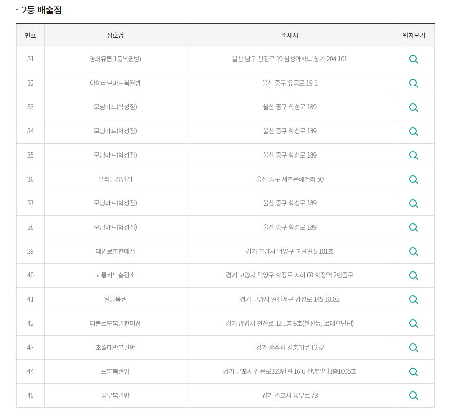The height and width of the screenshot is (416, 471).
Task: Select address 울산 중구 유곡로 19-1
Action: tap(289, 83)
